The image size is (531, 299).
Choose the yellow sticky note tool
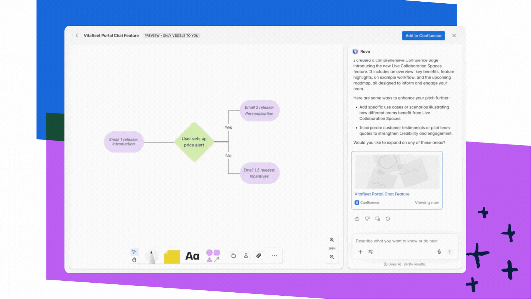172,257
